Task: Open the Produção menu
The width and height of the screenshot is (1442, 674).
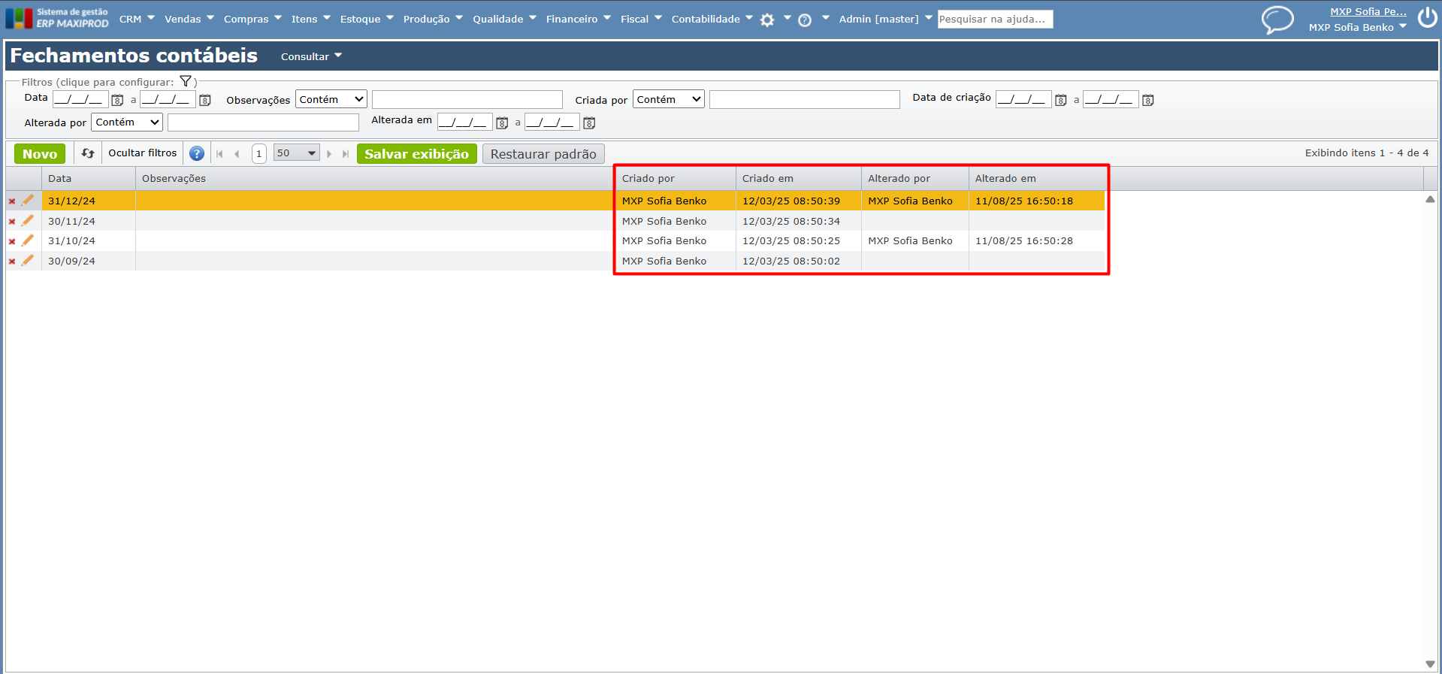Action: pos(433,19)
